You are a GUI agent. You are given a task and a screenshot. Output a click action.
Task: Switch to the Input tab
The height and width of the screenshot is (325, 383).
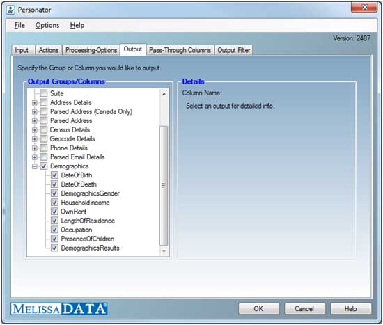click(23, 50)
